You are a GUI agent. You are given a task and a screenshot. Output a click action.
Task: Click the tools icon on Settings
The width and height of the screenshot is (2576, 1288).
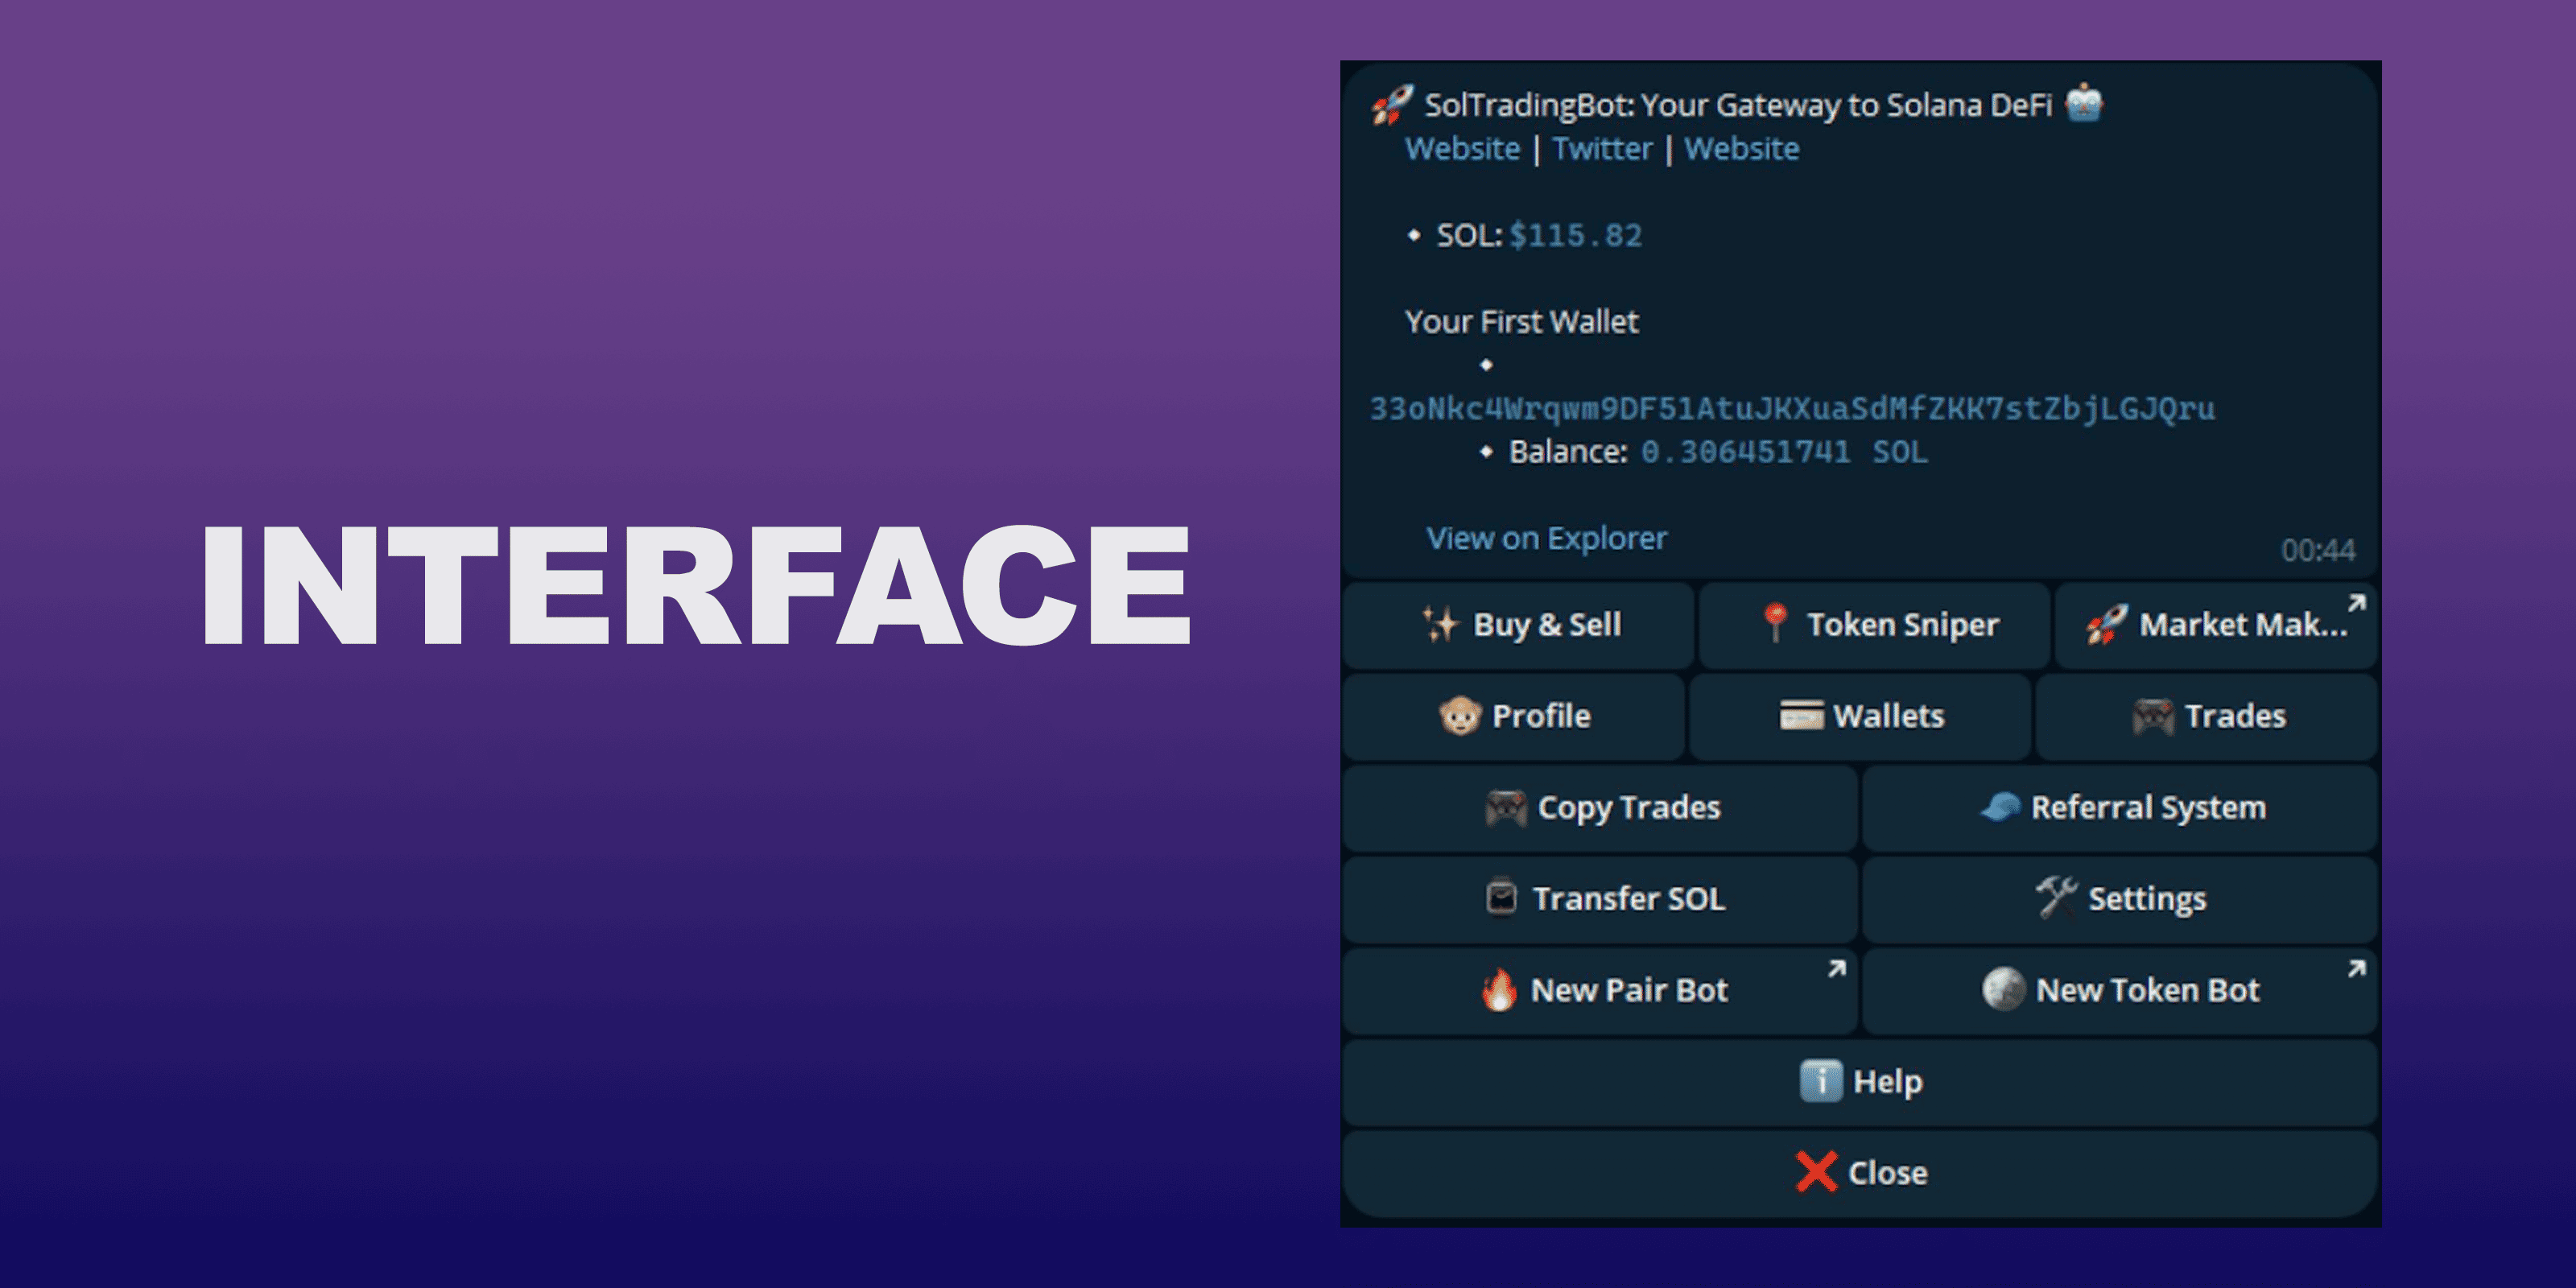(x=2056, y=897)
